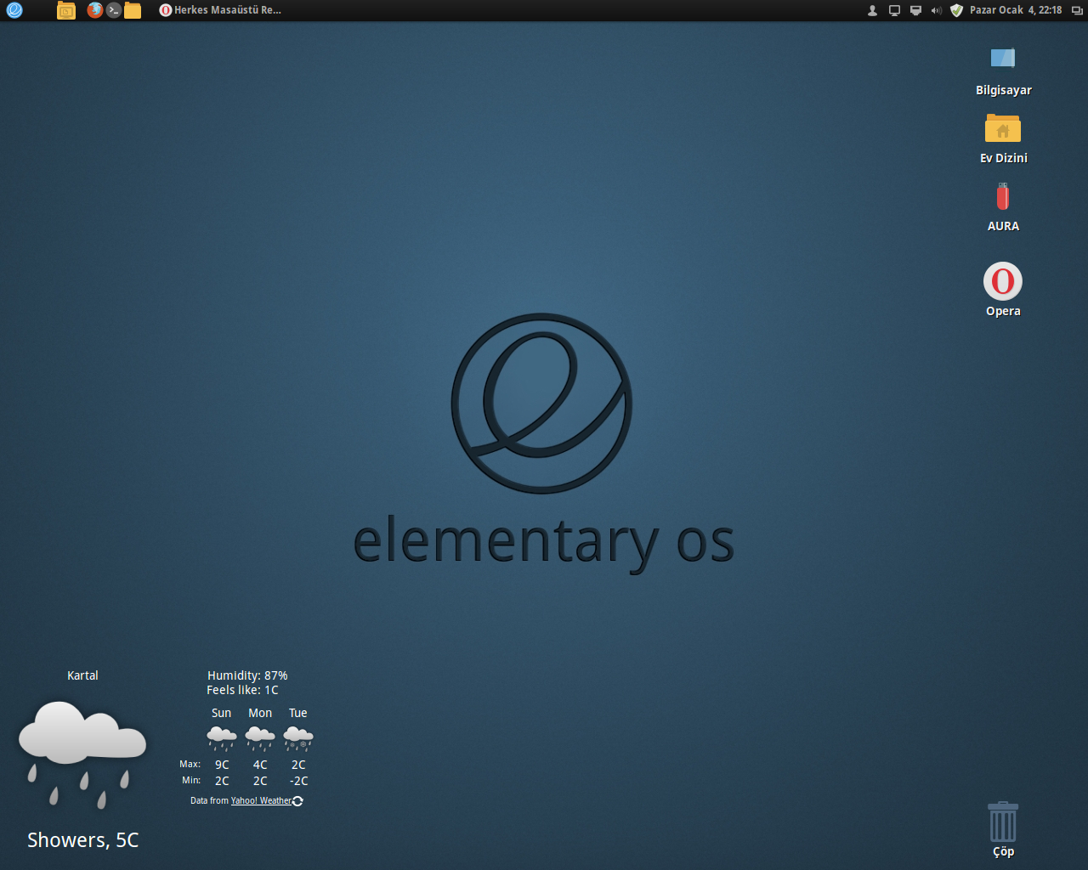Image resolution: width=1088 pixels, height=870 pixels.
Task: Switch to the Herkes Masaüstü Opera window
Action: click(x=220, y=10)
